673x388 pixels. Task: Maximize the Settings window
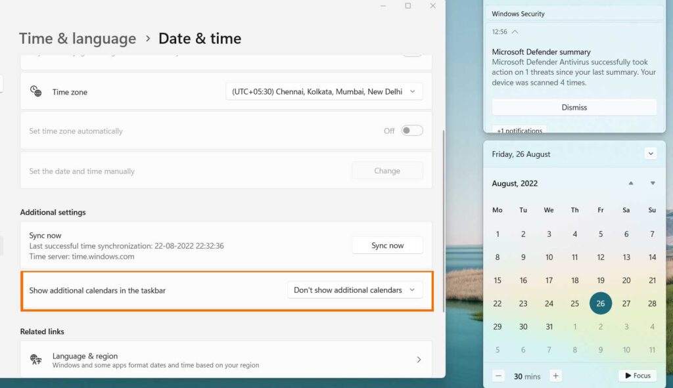pos(407,6)
